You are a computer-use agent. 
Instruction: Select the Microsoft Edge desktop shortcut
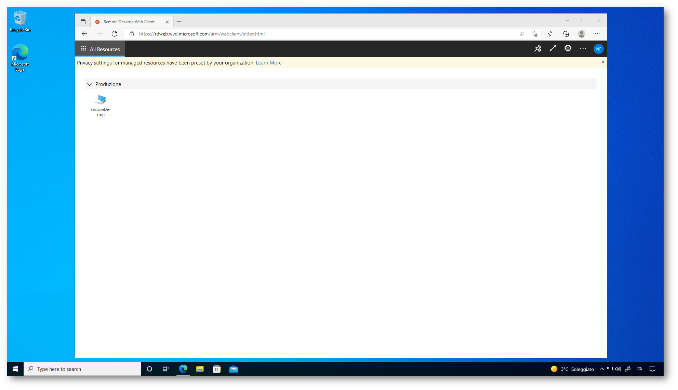tap(20, 58)
